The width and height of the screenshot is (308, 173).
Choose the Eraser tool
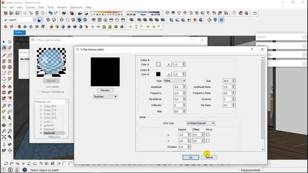10,48
